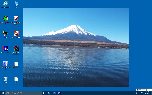Select the Recycle Bin icon
The width and height of the screenshot is (152, 95).
click(x=5, y=80)
